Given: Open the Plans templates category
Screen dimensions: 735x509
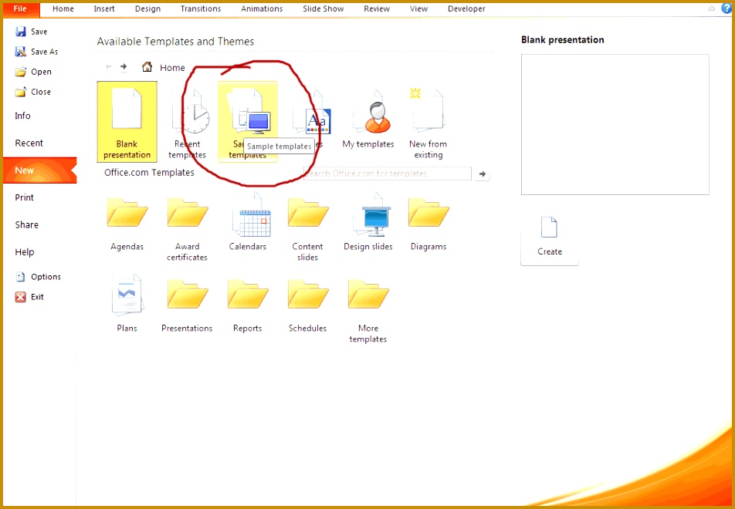Looking at the screenshot, I should (x=127, y=303).
